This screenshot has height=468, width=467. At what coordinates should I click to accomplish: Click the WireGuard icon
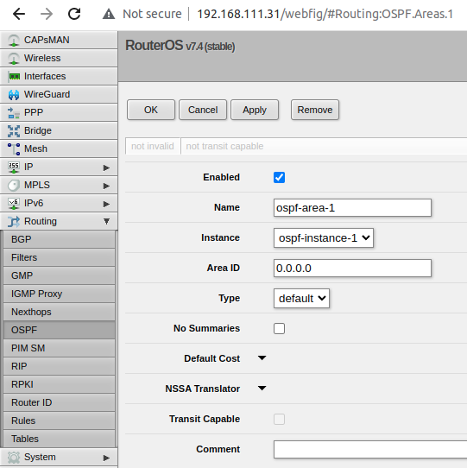click(14, 95)
